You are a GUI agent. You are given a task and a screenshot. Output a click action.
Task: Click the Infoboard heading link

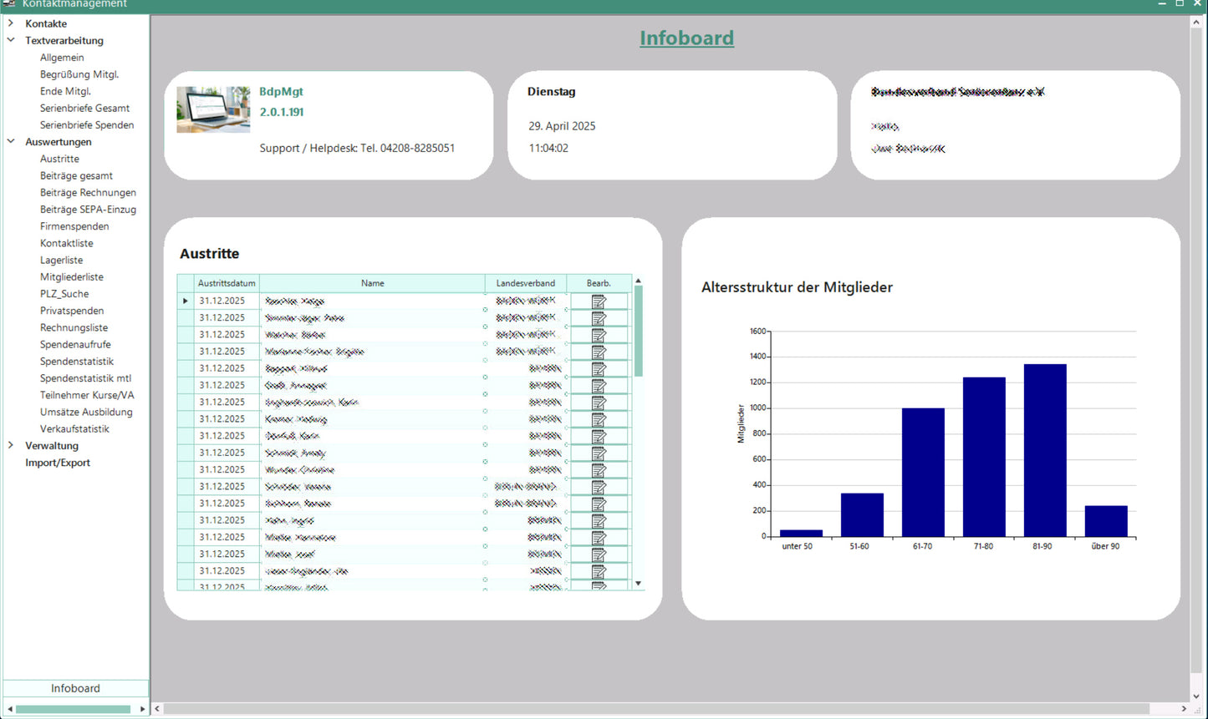[686, 38]
